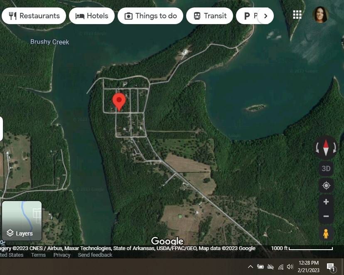Rotate map counterclockwise using compass arrow
Image resolution: width=344 pixels, height=275 pixels.
(x=317, y=147)
